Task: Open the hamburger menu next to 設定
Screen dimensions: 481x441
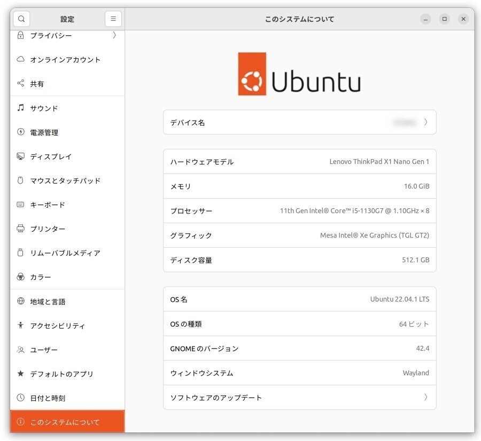Action: coord(113,19)
